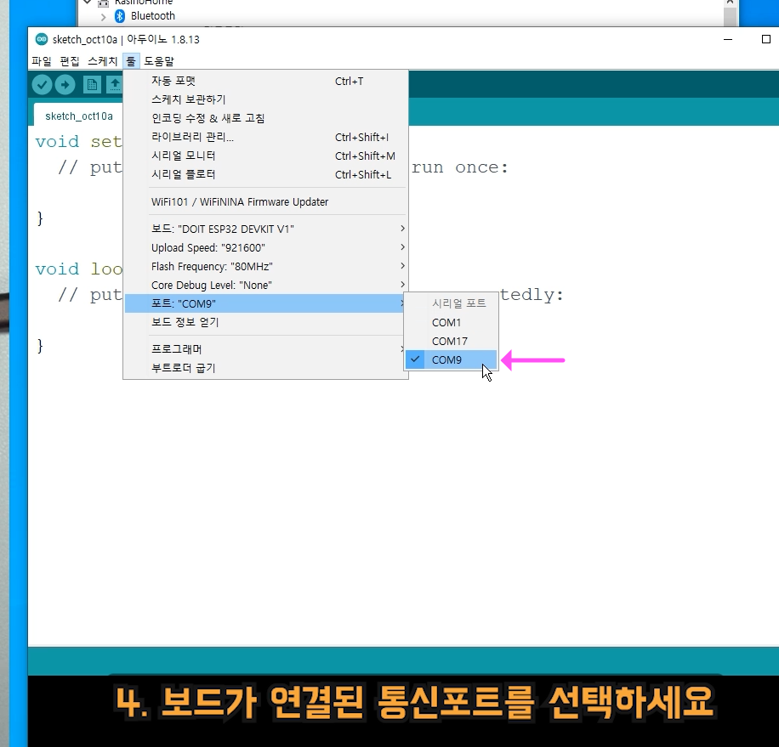Expand 프로그래머 submenu
779x747 pixels.
tap(266, 349)
